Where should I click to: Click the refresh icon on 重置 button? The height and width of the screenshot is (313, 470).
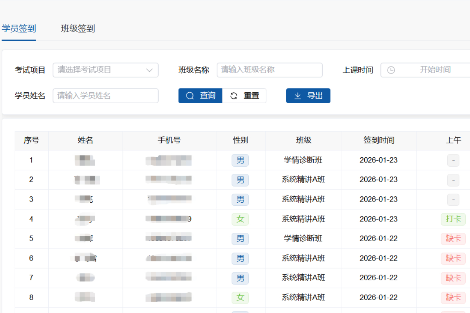click(234, 96)
